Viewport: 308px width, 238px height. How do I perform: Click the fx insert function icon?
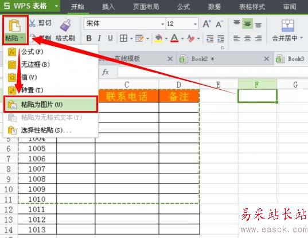pos(106,72)
